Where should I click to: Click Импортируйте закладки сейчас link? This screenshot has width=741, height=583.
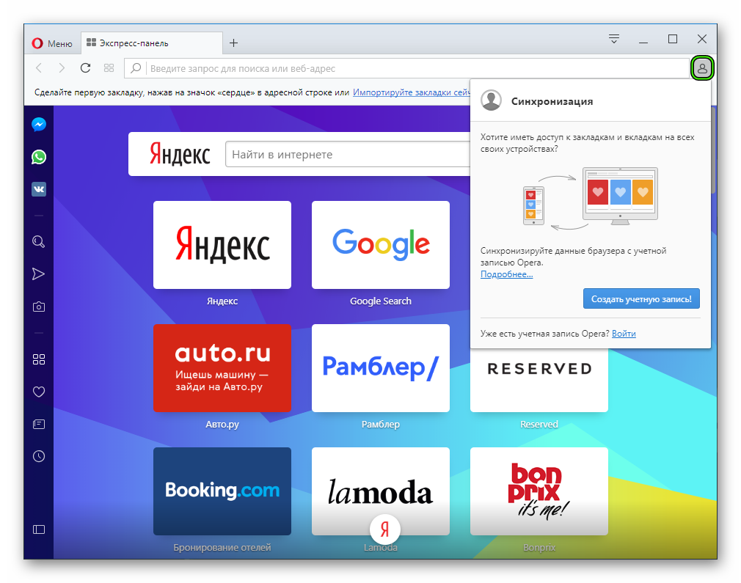(411, 92)
